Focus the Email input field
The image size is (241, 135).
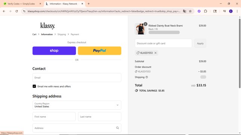77,78
